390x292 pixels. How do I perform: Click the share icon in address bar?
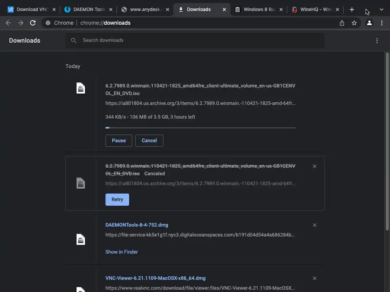click(x=342, y=23)
